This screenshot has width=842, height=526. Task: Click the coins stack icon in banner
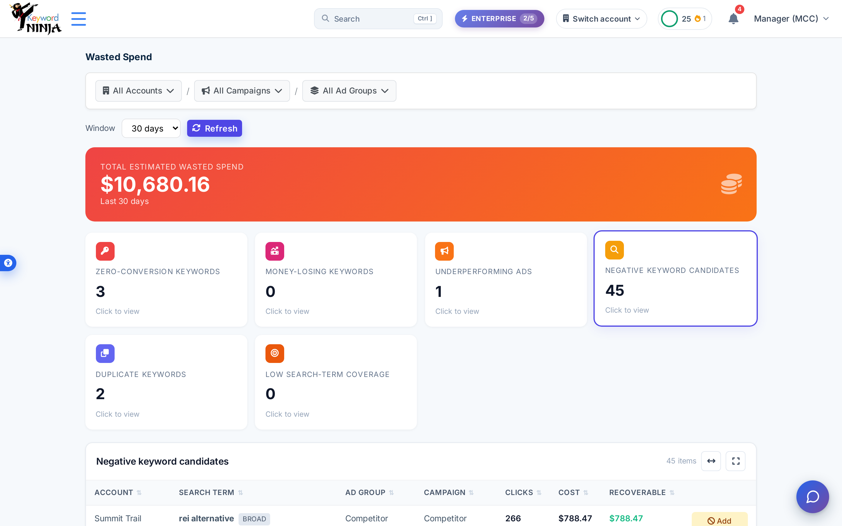click(x=731, y=184)
